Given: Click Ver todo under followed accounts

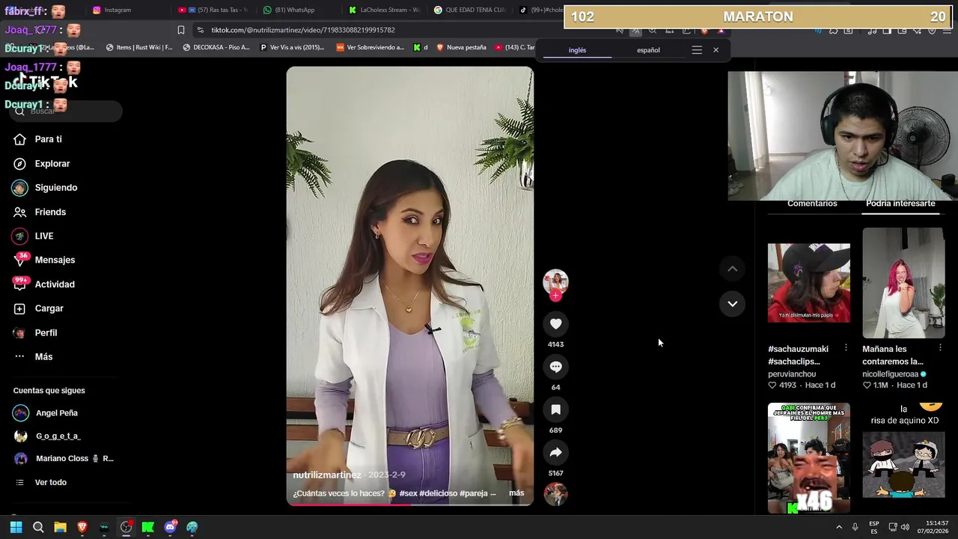Looking at the screenshot, I should (x=50, y=482).
